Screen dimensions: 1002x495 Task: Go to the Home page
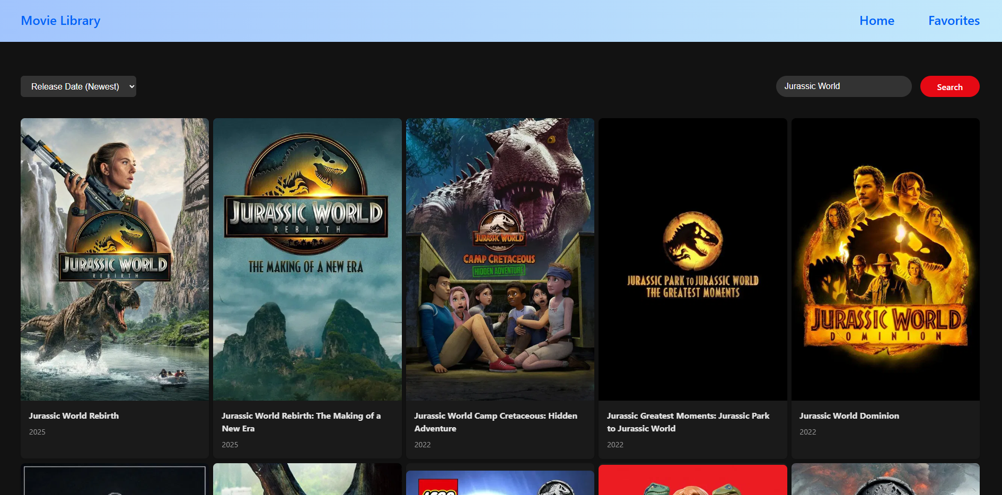[x=876, y=21]
